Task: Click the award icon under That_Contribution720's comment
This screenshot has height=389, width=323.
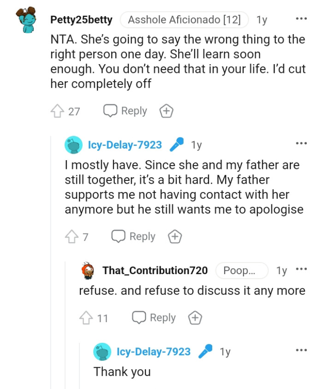Action: (194, 317)
